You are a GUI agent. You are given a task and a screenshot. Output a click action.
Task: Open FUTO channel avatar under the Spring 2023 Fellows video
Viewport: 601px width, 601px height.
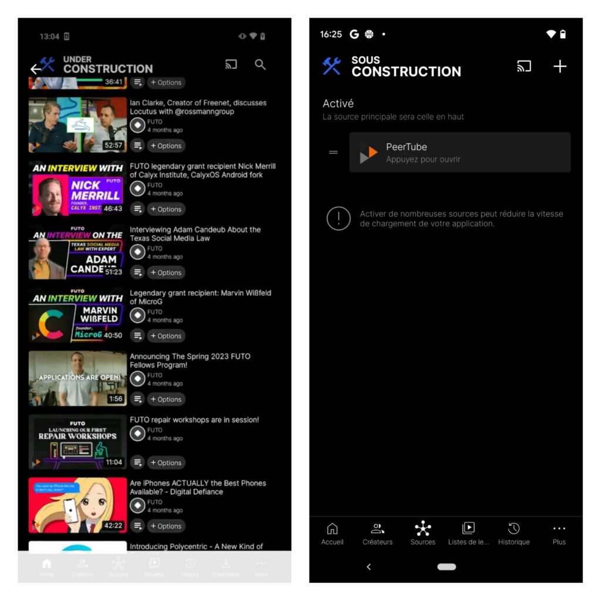pyautogui.click(x=137, y=379)
